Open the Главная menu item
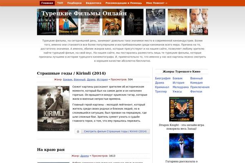This screenshot has height=163, width=245. [47, 3]
